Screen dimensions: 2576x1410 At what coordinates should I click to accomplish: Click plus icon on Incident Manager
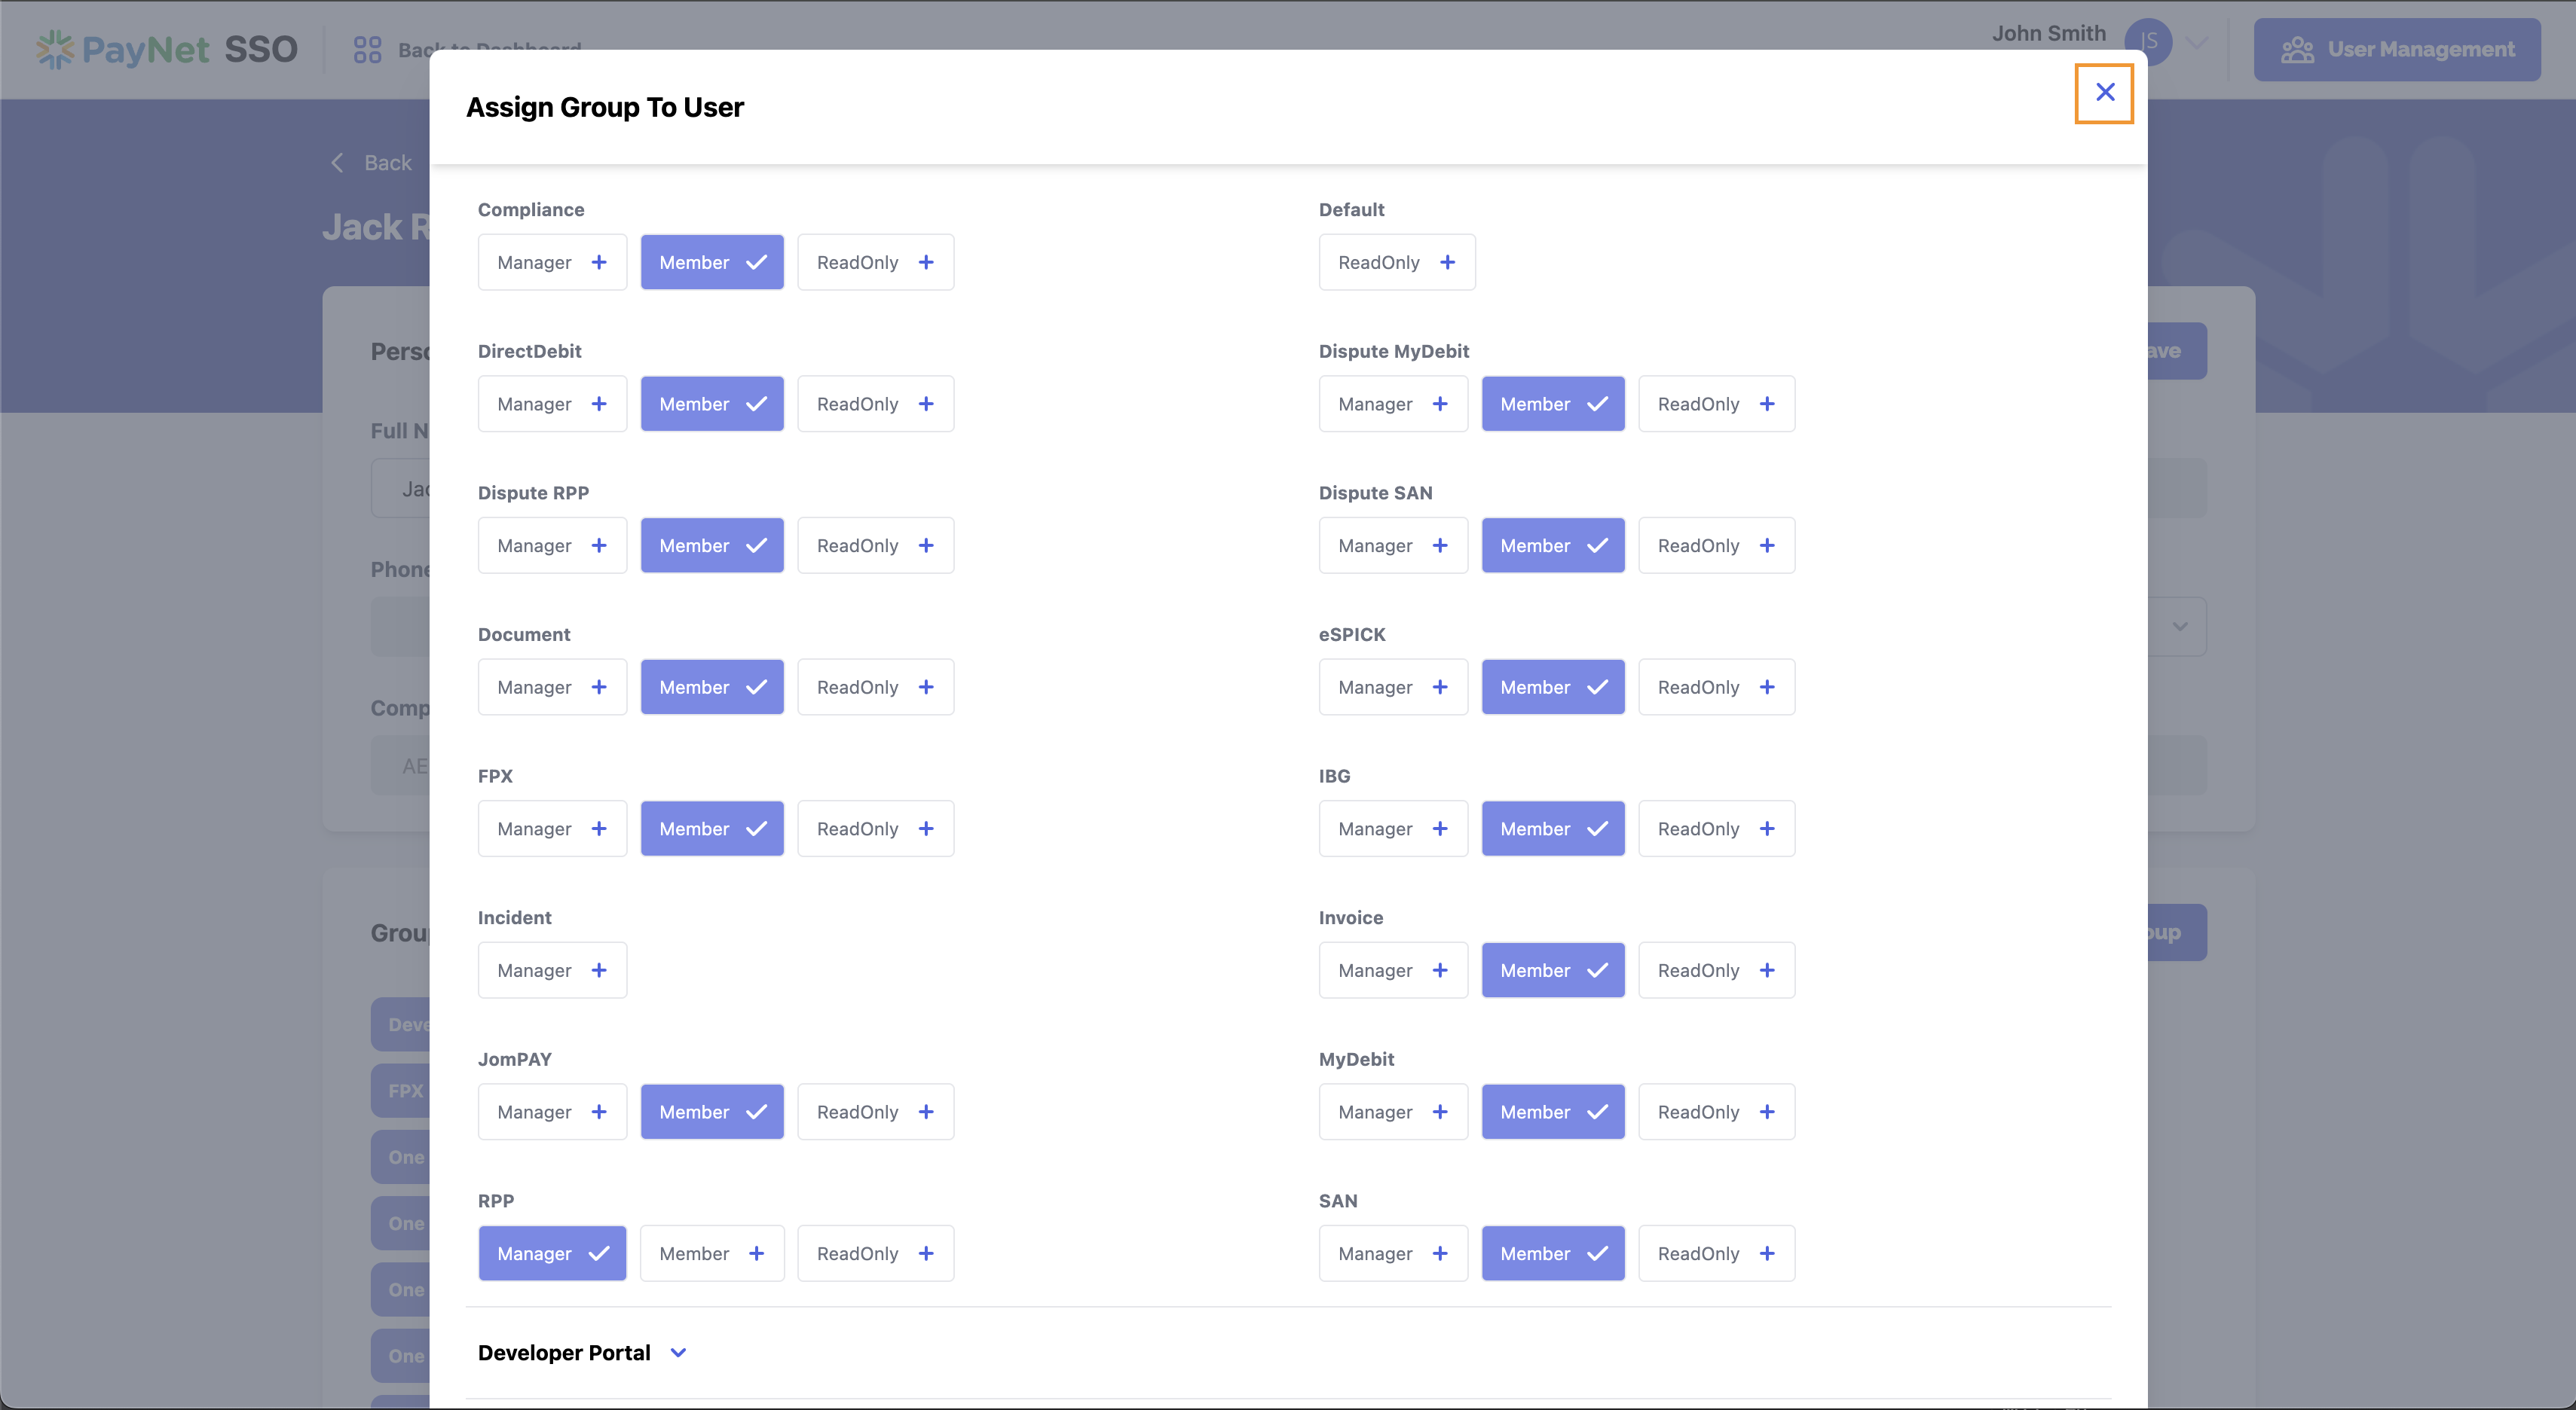(x=599, y=970)
